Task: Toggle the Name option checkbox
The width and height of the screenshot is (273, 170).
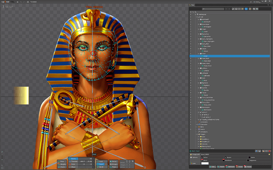Action: point(249,157)
